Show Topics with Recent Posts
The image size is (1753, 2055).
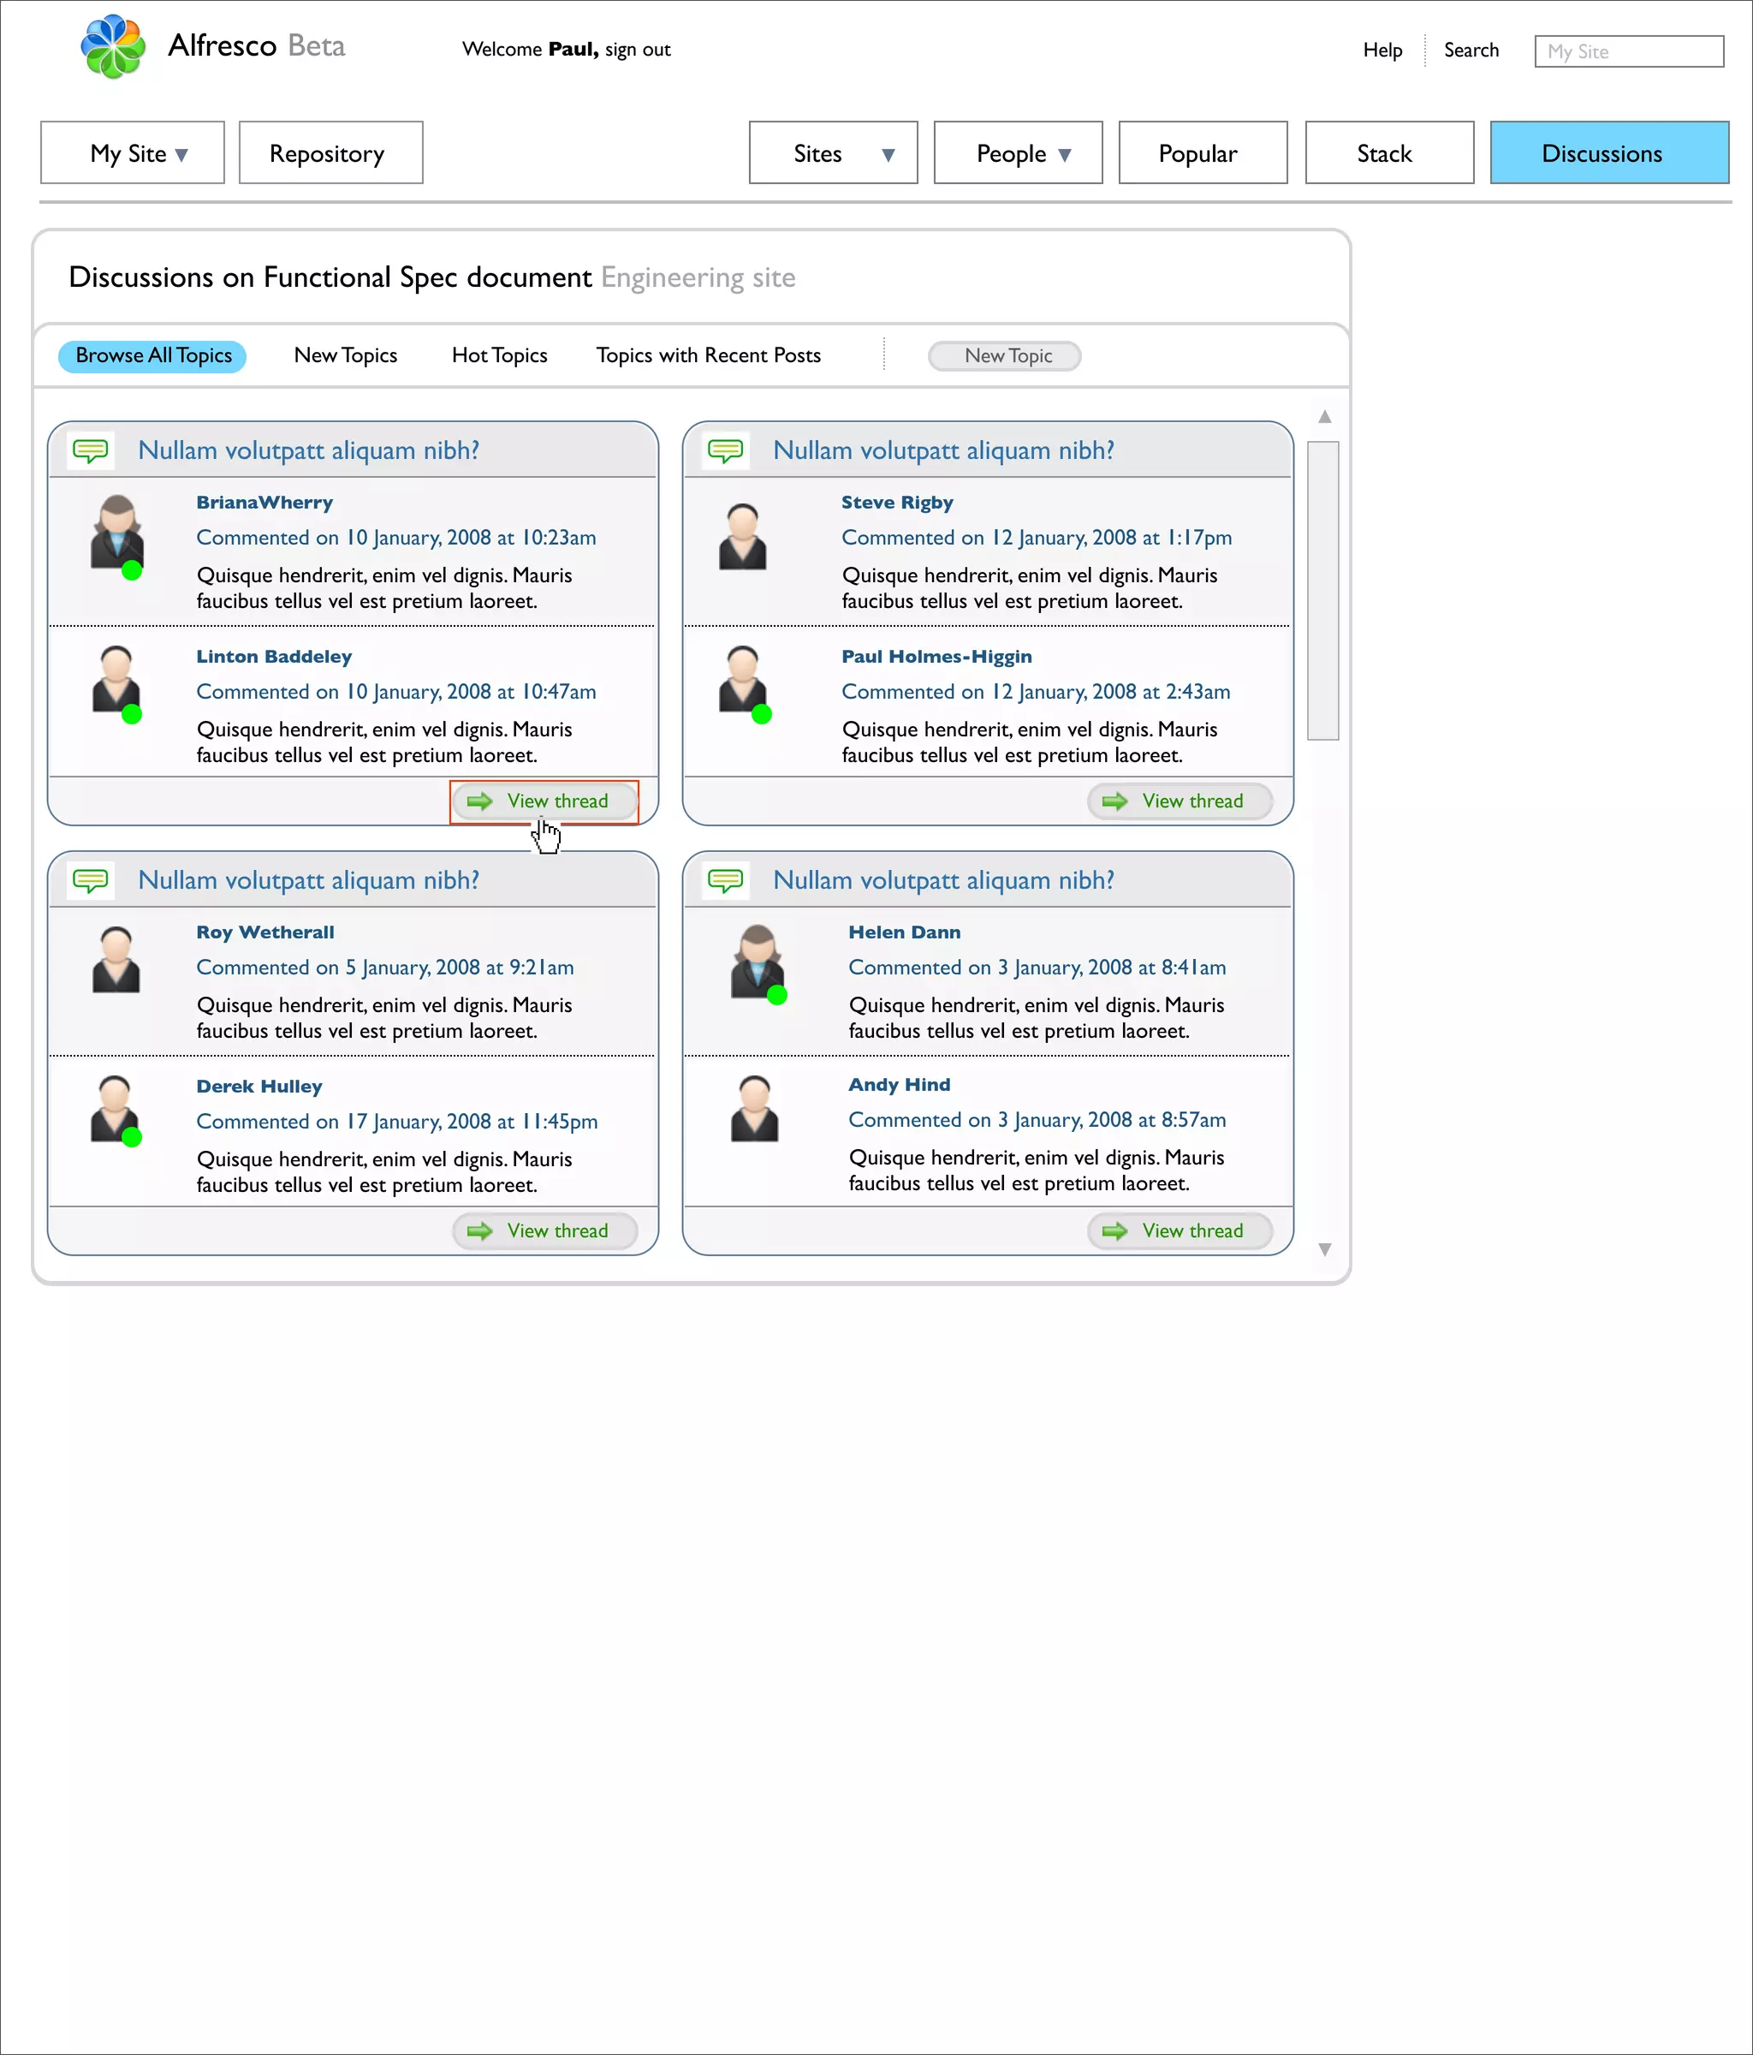pyautogui.click(x=709, y=355)
